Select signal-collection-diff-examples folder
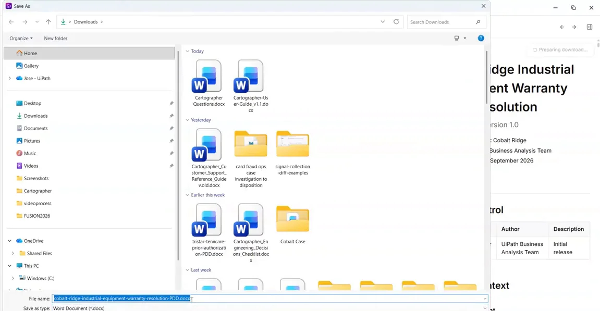 (293, 152)
